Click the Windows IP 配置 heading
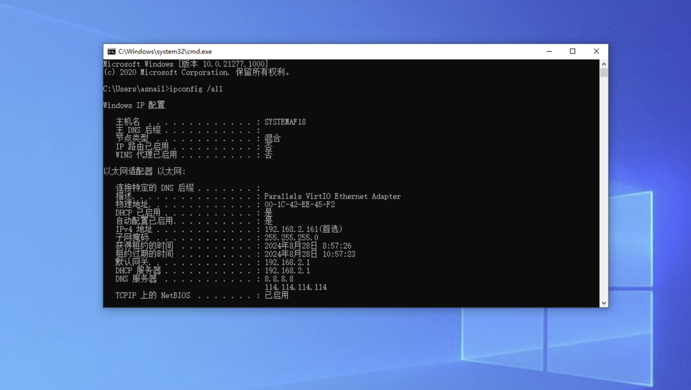Image resolution: width=691 pixels, height=390 pixels. [134, 105]
